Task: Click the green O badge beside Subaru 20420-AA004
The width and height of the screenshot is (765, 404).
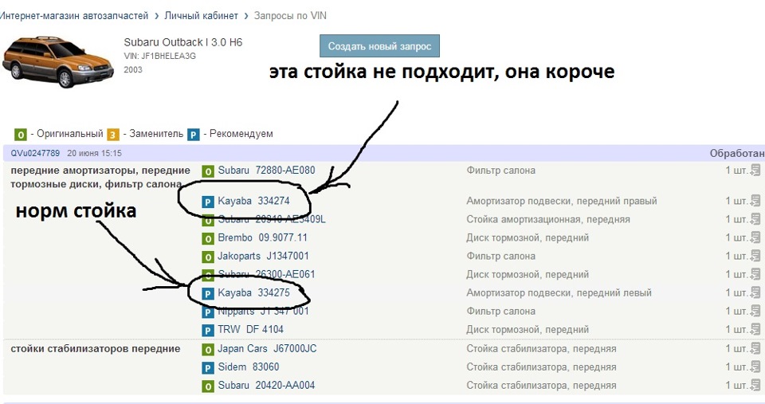Action: tap(208, 386)
